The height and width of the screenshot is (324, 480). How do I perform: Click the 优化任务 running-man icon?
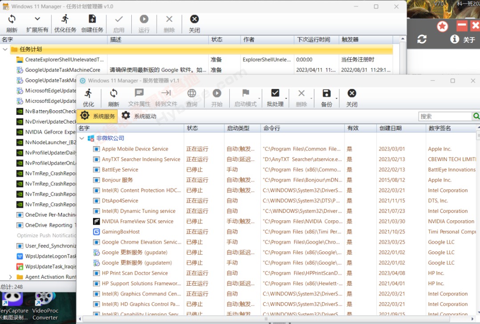(65, 19)
